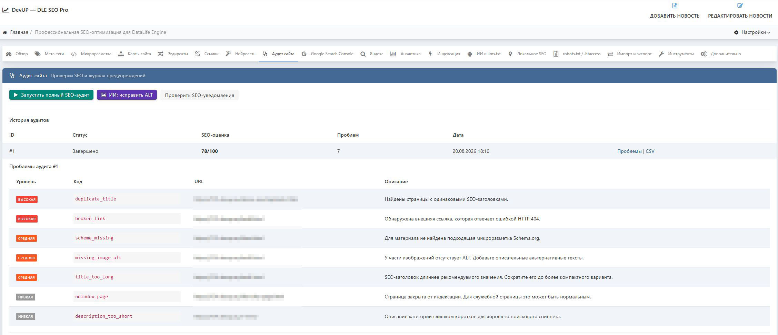Click the stethoscope icon in Аудит сайта header
This screenshot has width=778, height=335.
point(12,76)
